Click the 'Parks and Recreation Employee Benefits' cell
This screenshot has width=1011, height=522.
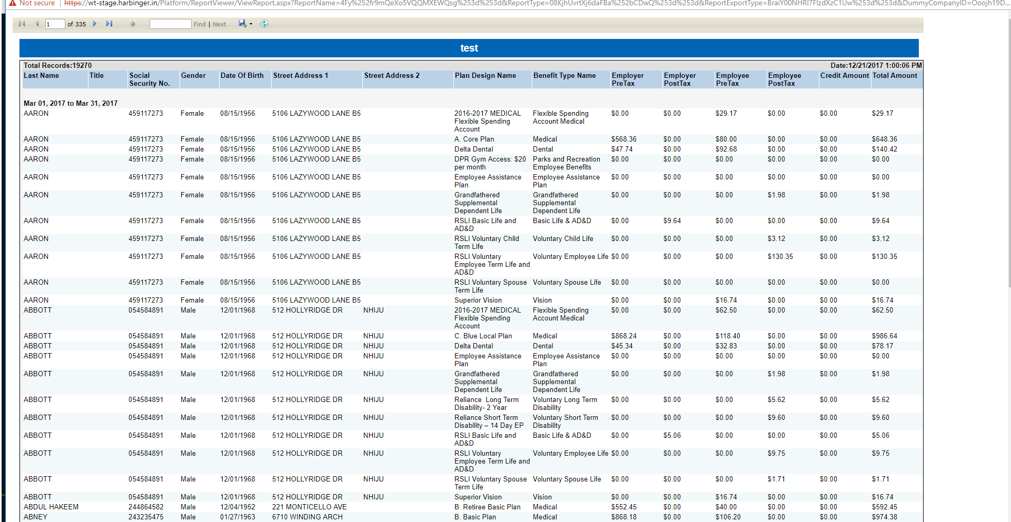[566, 163]
